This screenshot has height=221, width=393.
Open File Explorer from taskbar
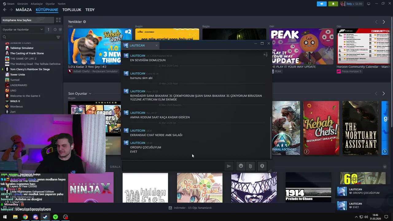(15, 217)
